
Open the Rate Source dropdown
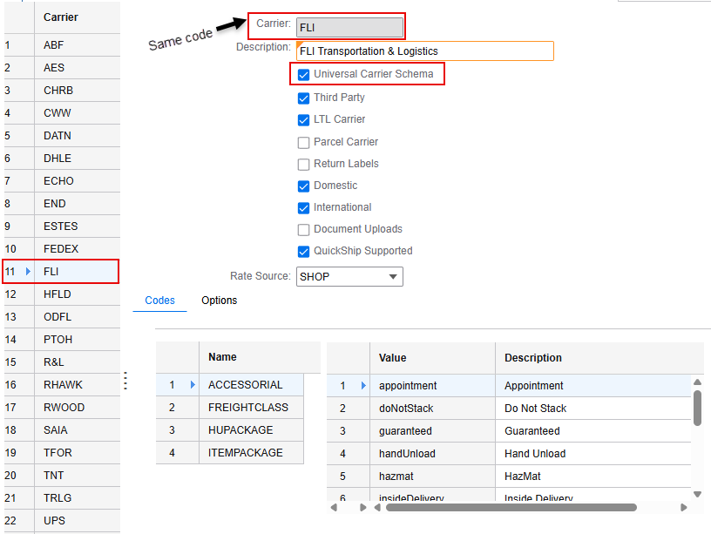click(349, 277)
